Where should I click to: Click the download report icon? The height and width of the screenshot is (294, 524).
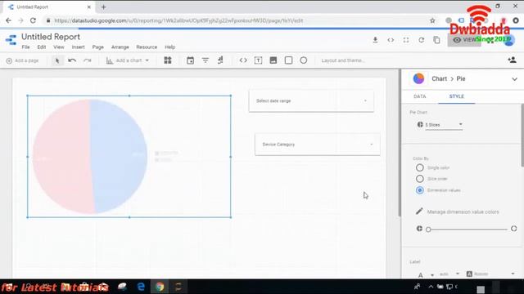[375, 40]
